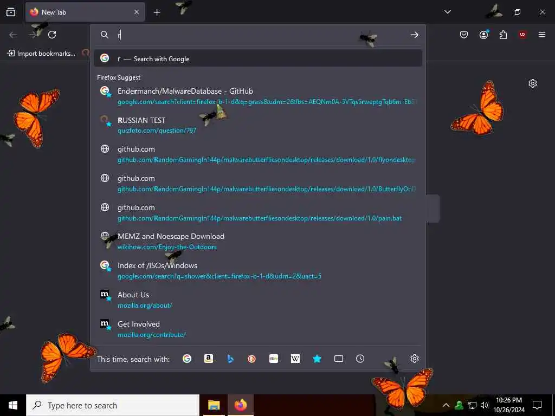Search this time with eBay icon

274,359
